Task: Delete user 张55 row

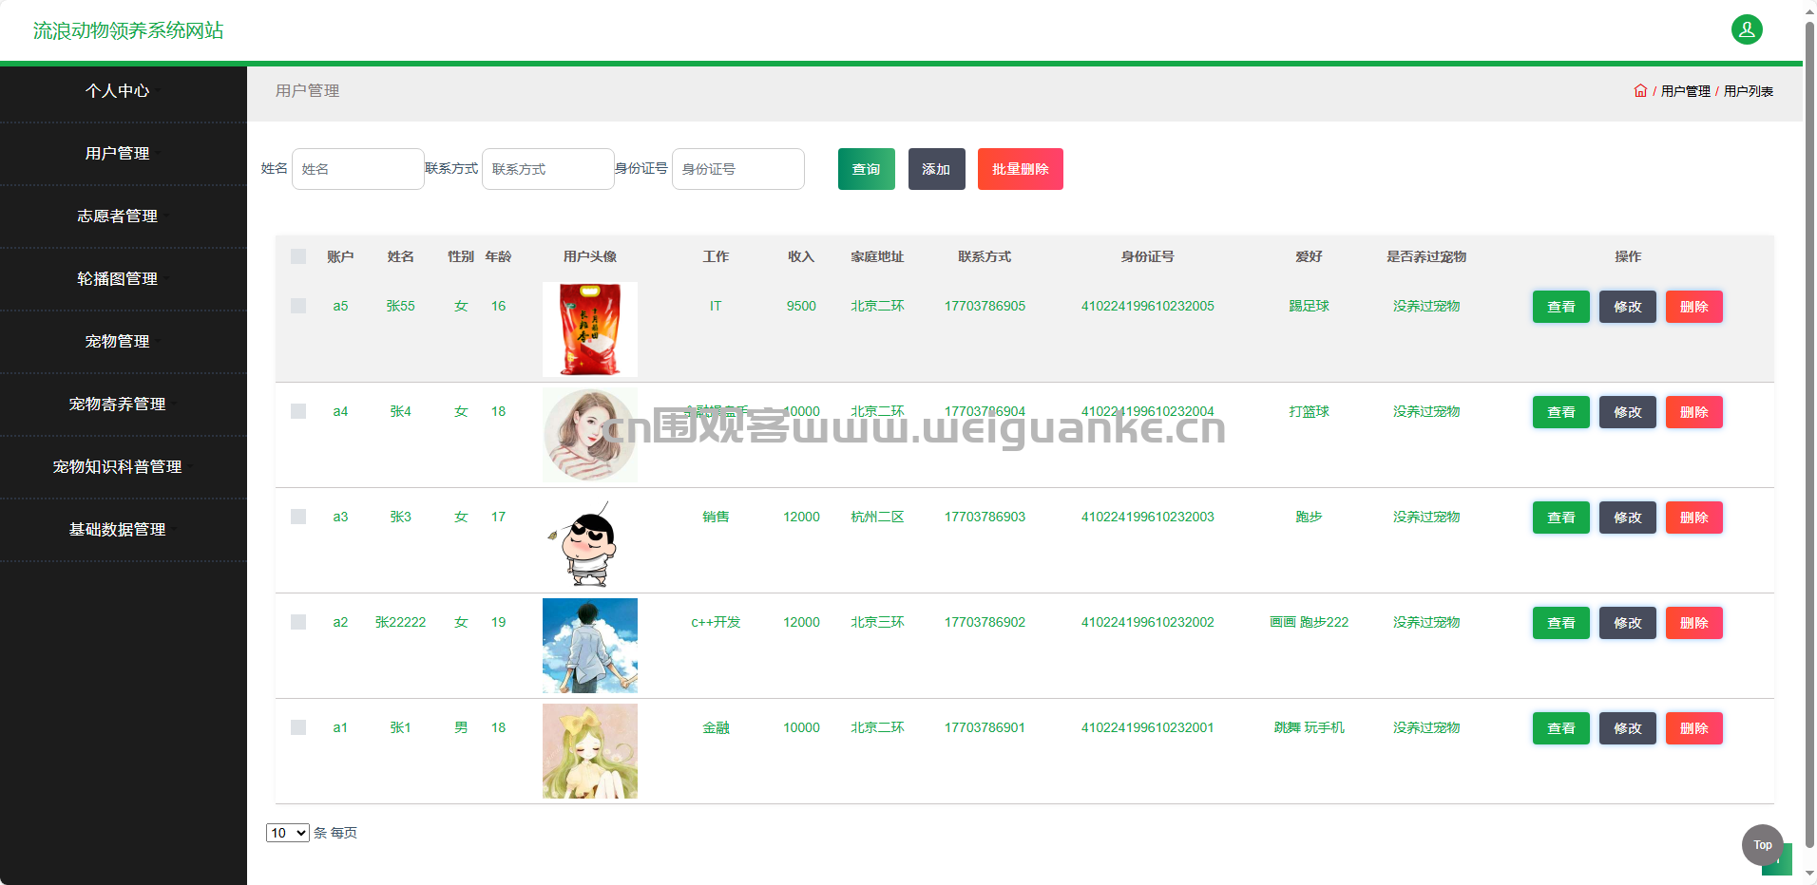Action: coord(1694,307)
